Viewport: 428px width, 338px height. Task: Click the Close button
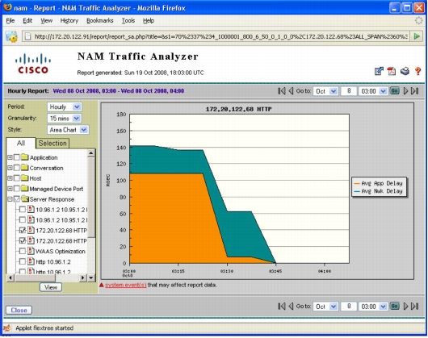(x=19, y=311)
